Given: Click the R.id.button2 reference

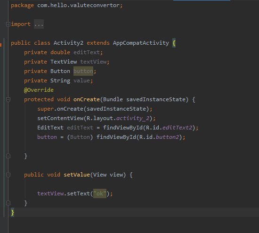Looking at the screenshot, I should point(159,137).
